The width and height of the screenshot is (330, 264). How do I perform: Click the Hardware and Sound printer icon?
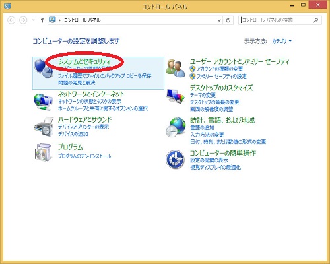(x=44, y=127)
